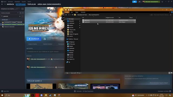Open Hızlı erişim in the navigation pane
Viewport: 173px width, 97px height.
71,19
